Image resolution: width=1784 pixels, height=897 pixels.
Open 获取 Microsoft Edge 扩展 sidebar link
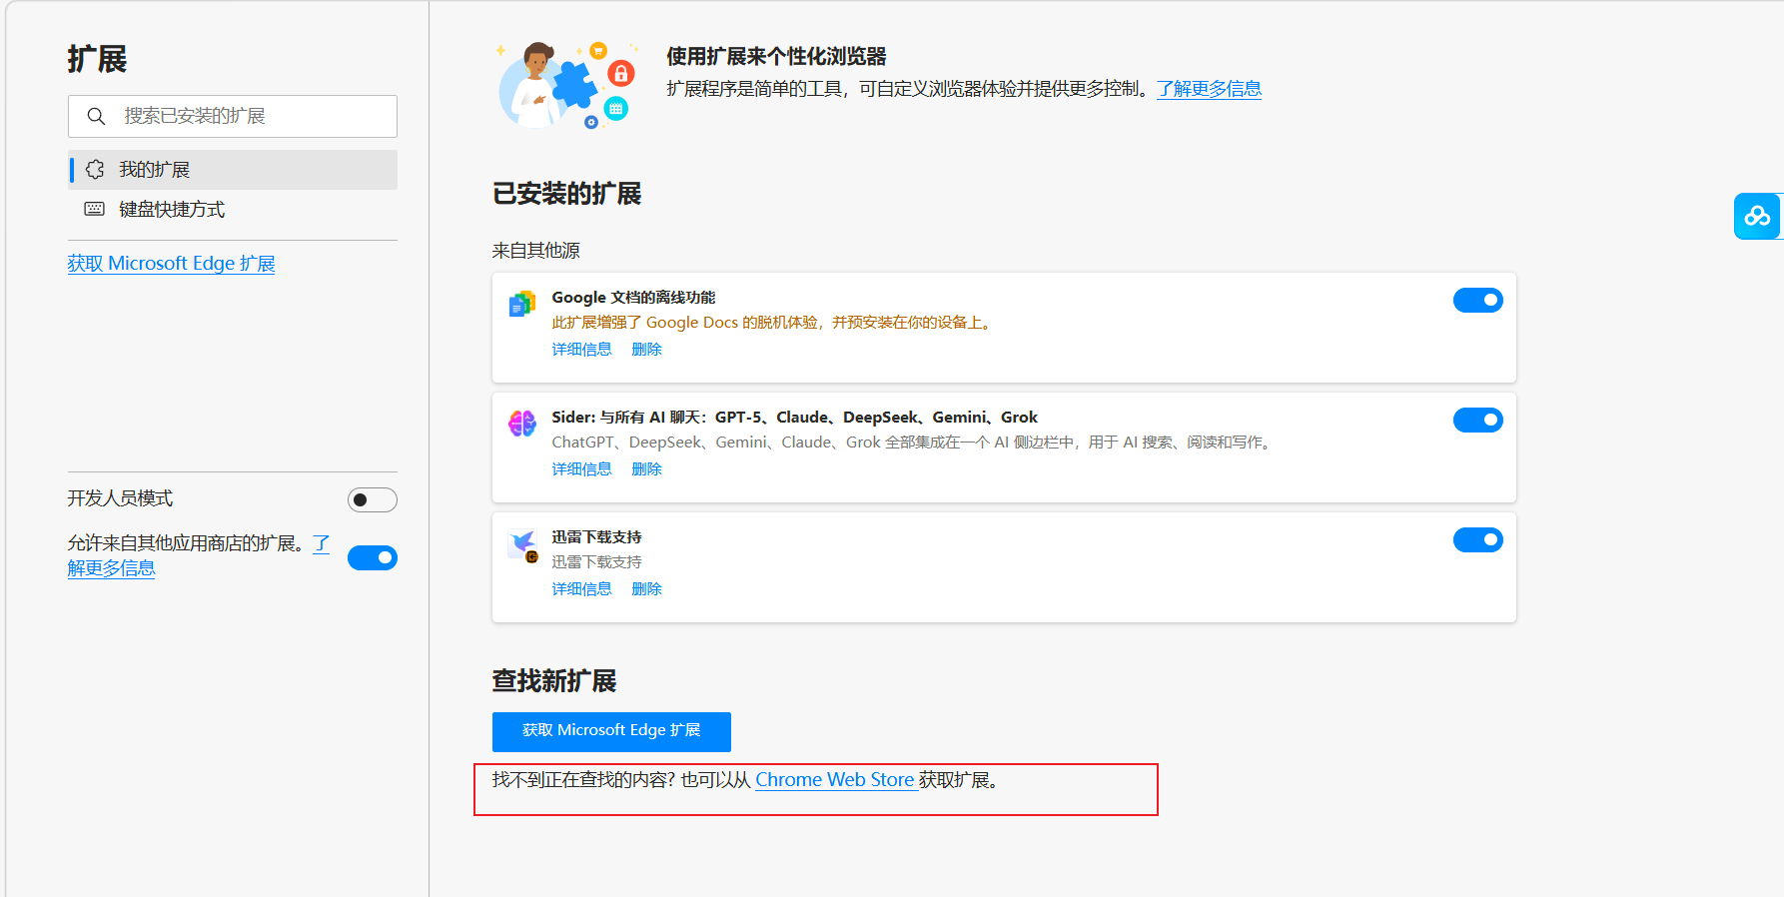pos(171,264)
